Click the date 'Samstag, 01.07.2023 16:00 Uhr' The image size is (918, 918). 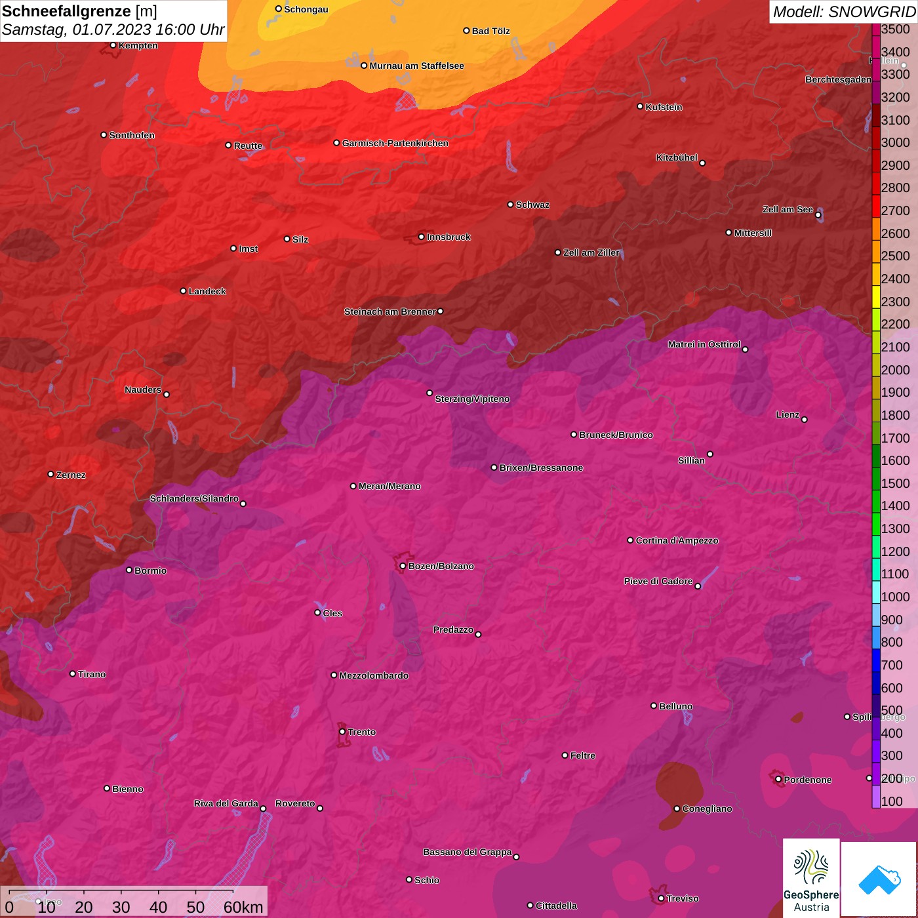point(113,30)
